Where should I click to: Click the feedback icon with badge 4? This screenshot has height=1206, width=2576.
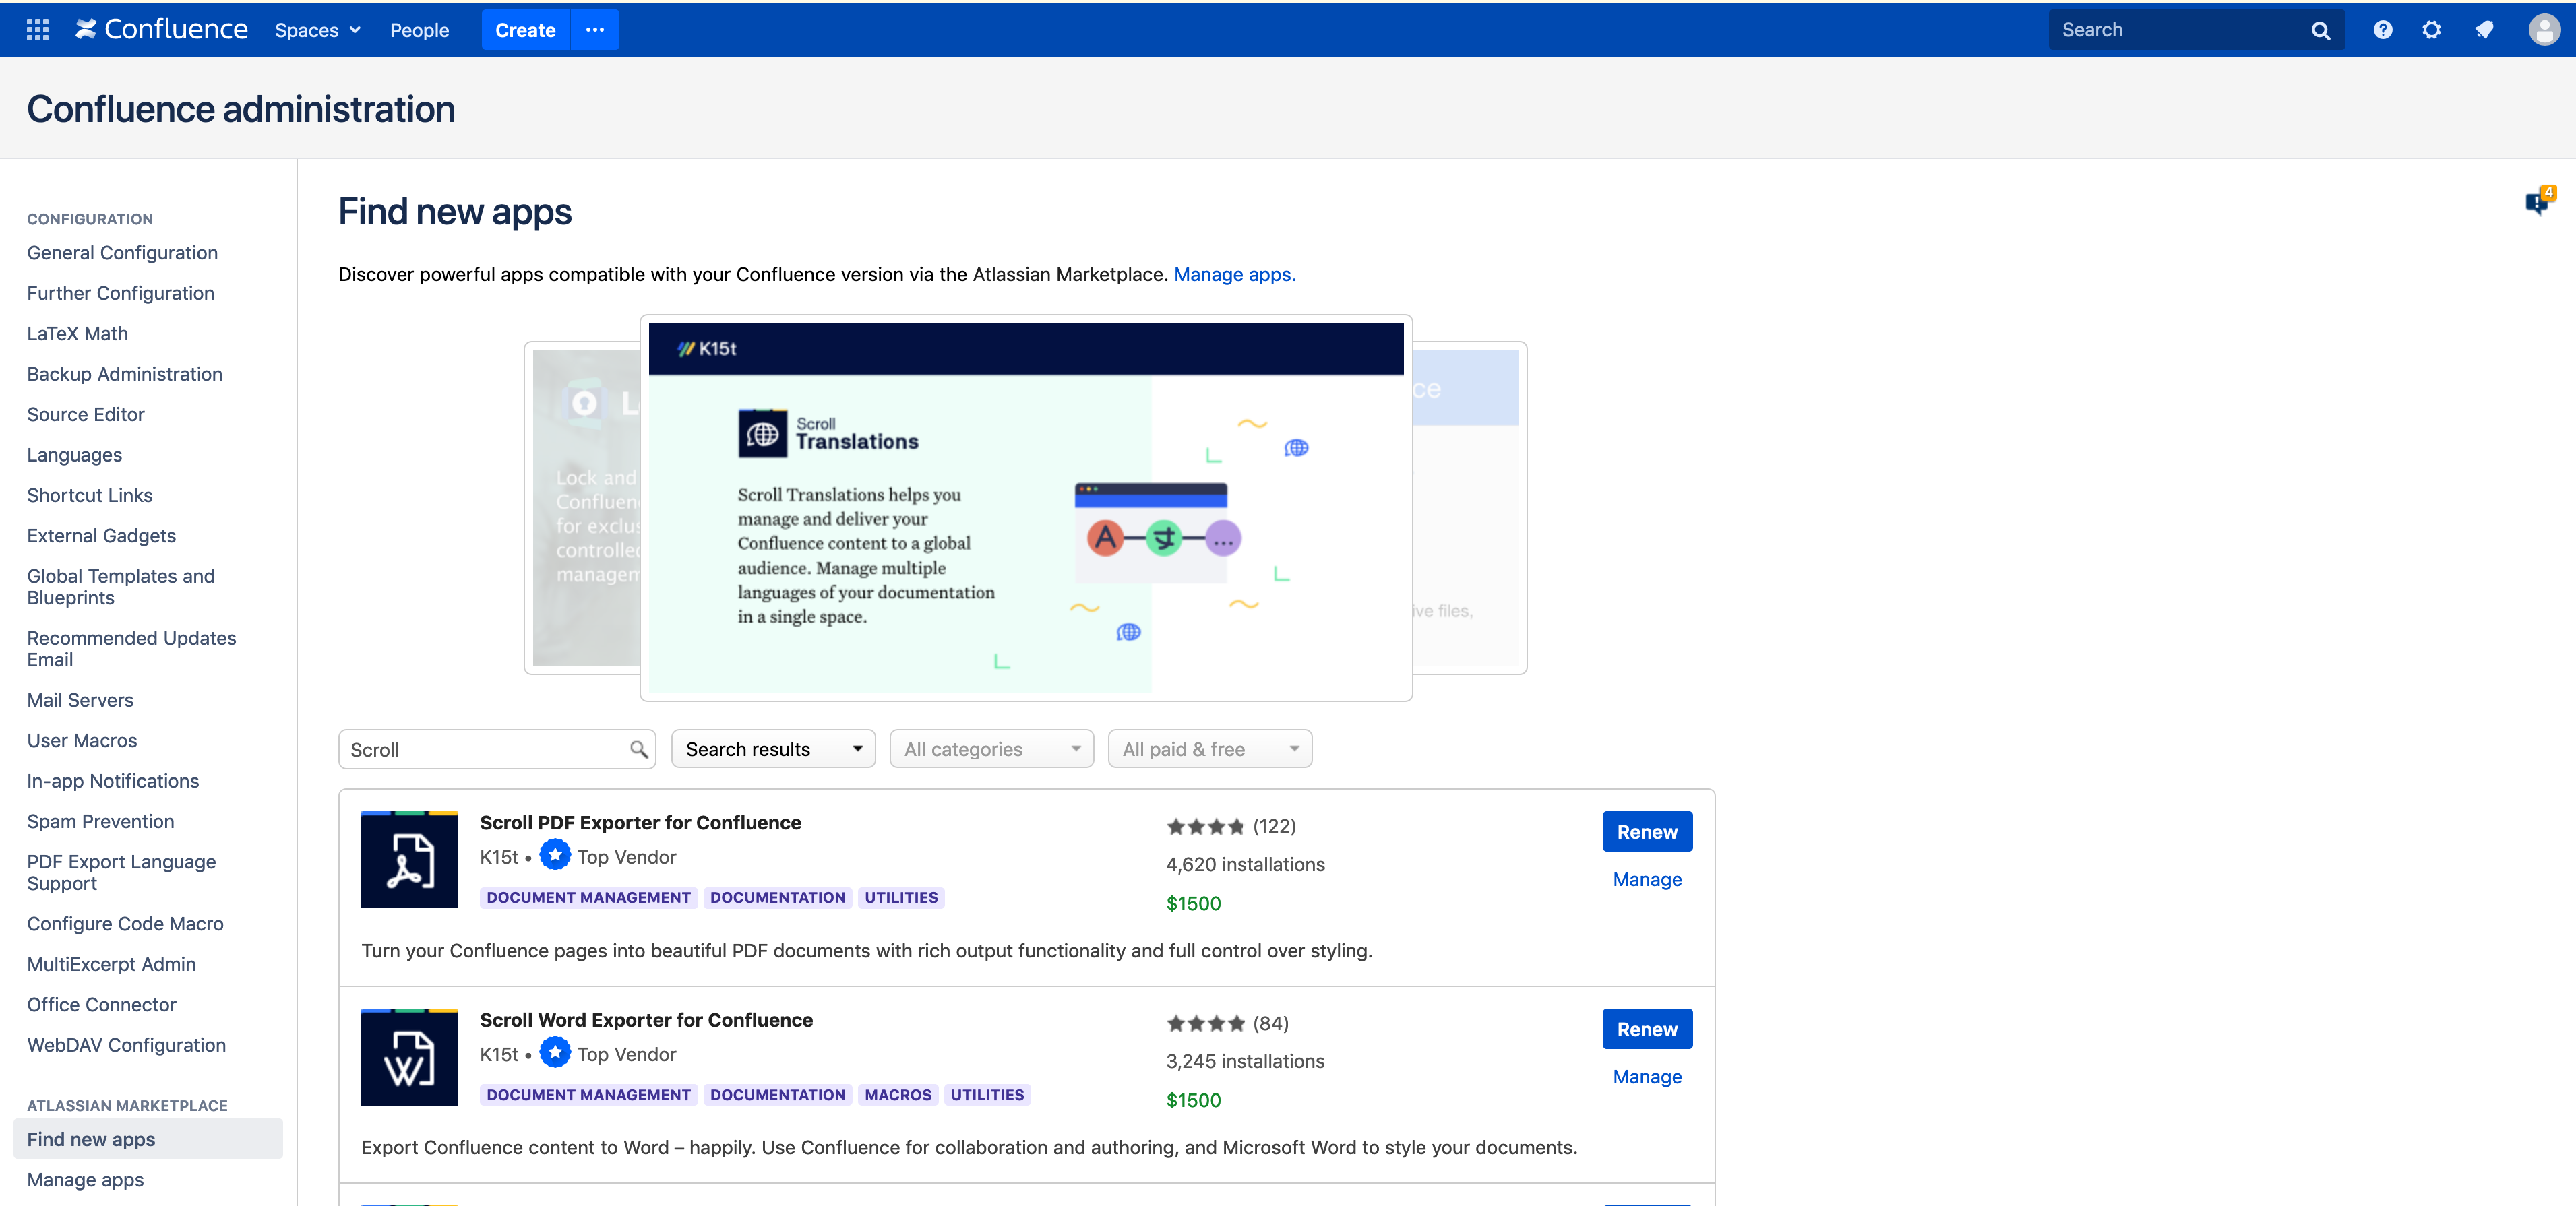click(2537, 202)
